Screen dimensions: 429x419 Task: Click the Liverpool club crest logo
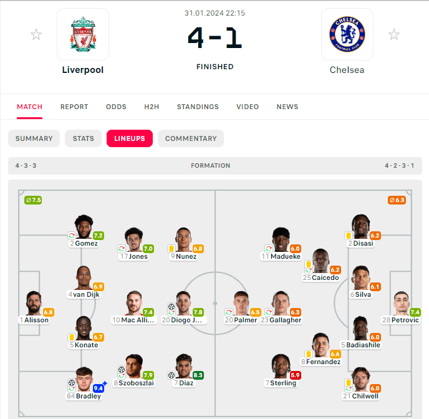click(83, 34)
